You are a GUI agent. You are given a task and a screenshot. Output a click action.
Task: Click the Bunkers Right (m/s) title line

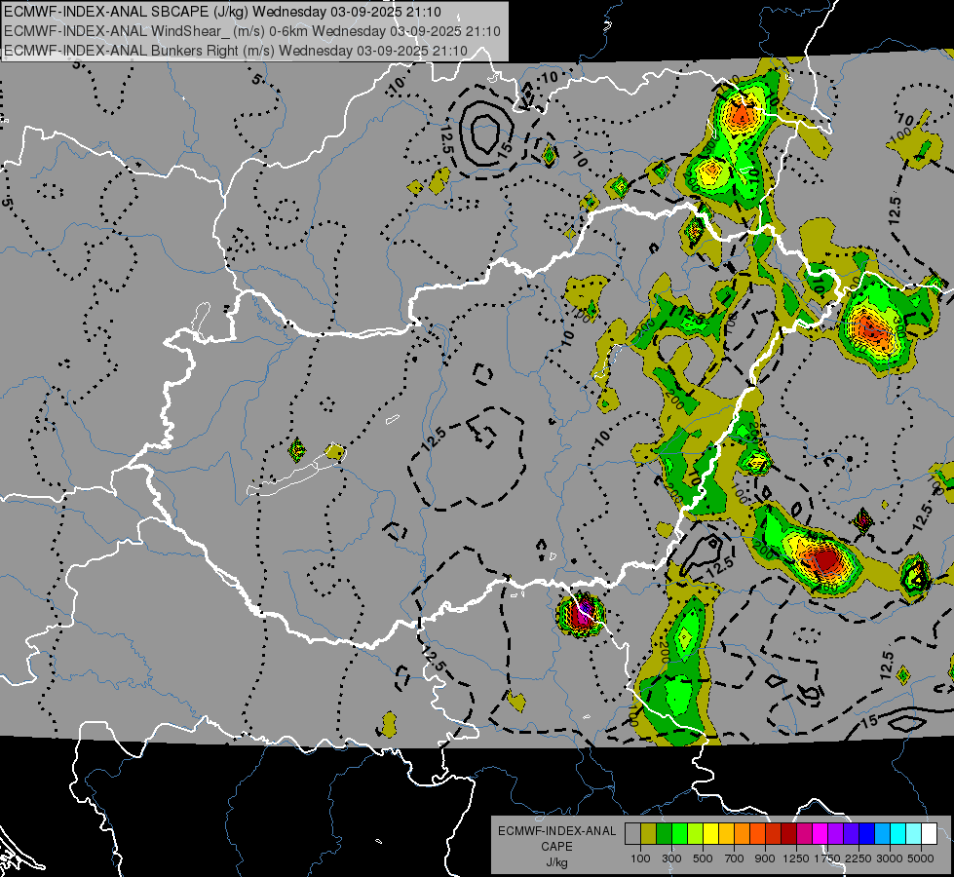click(x=236, y=51)
